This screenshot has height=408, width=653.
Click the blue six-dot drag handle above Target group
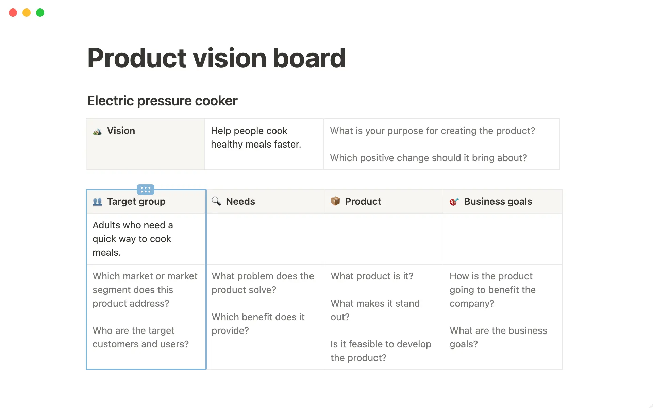[146, 190]
